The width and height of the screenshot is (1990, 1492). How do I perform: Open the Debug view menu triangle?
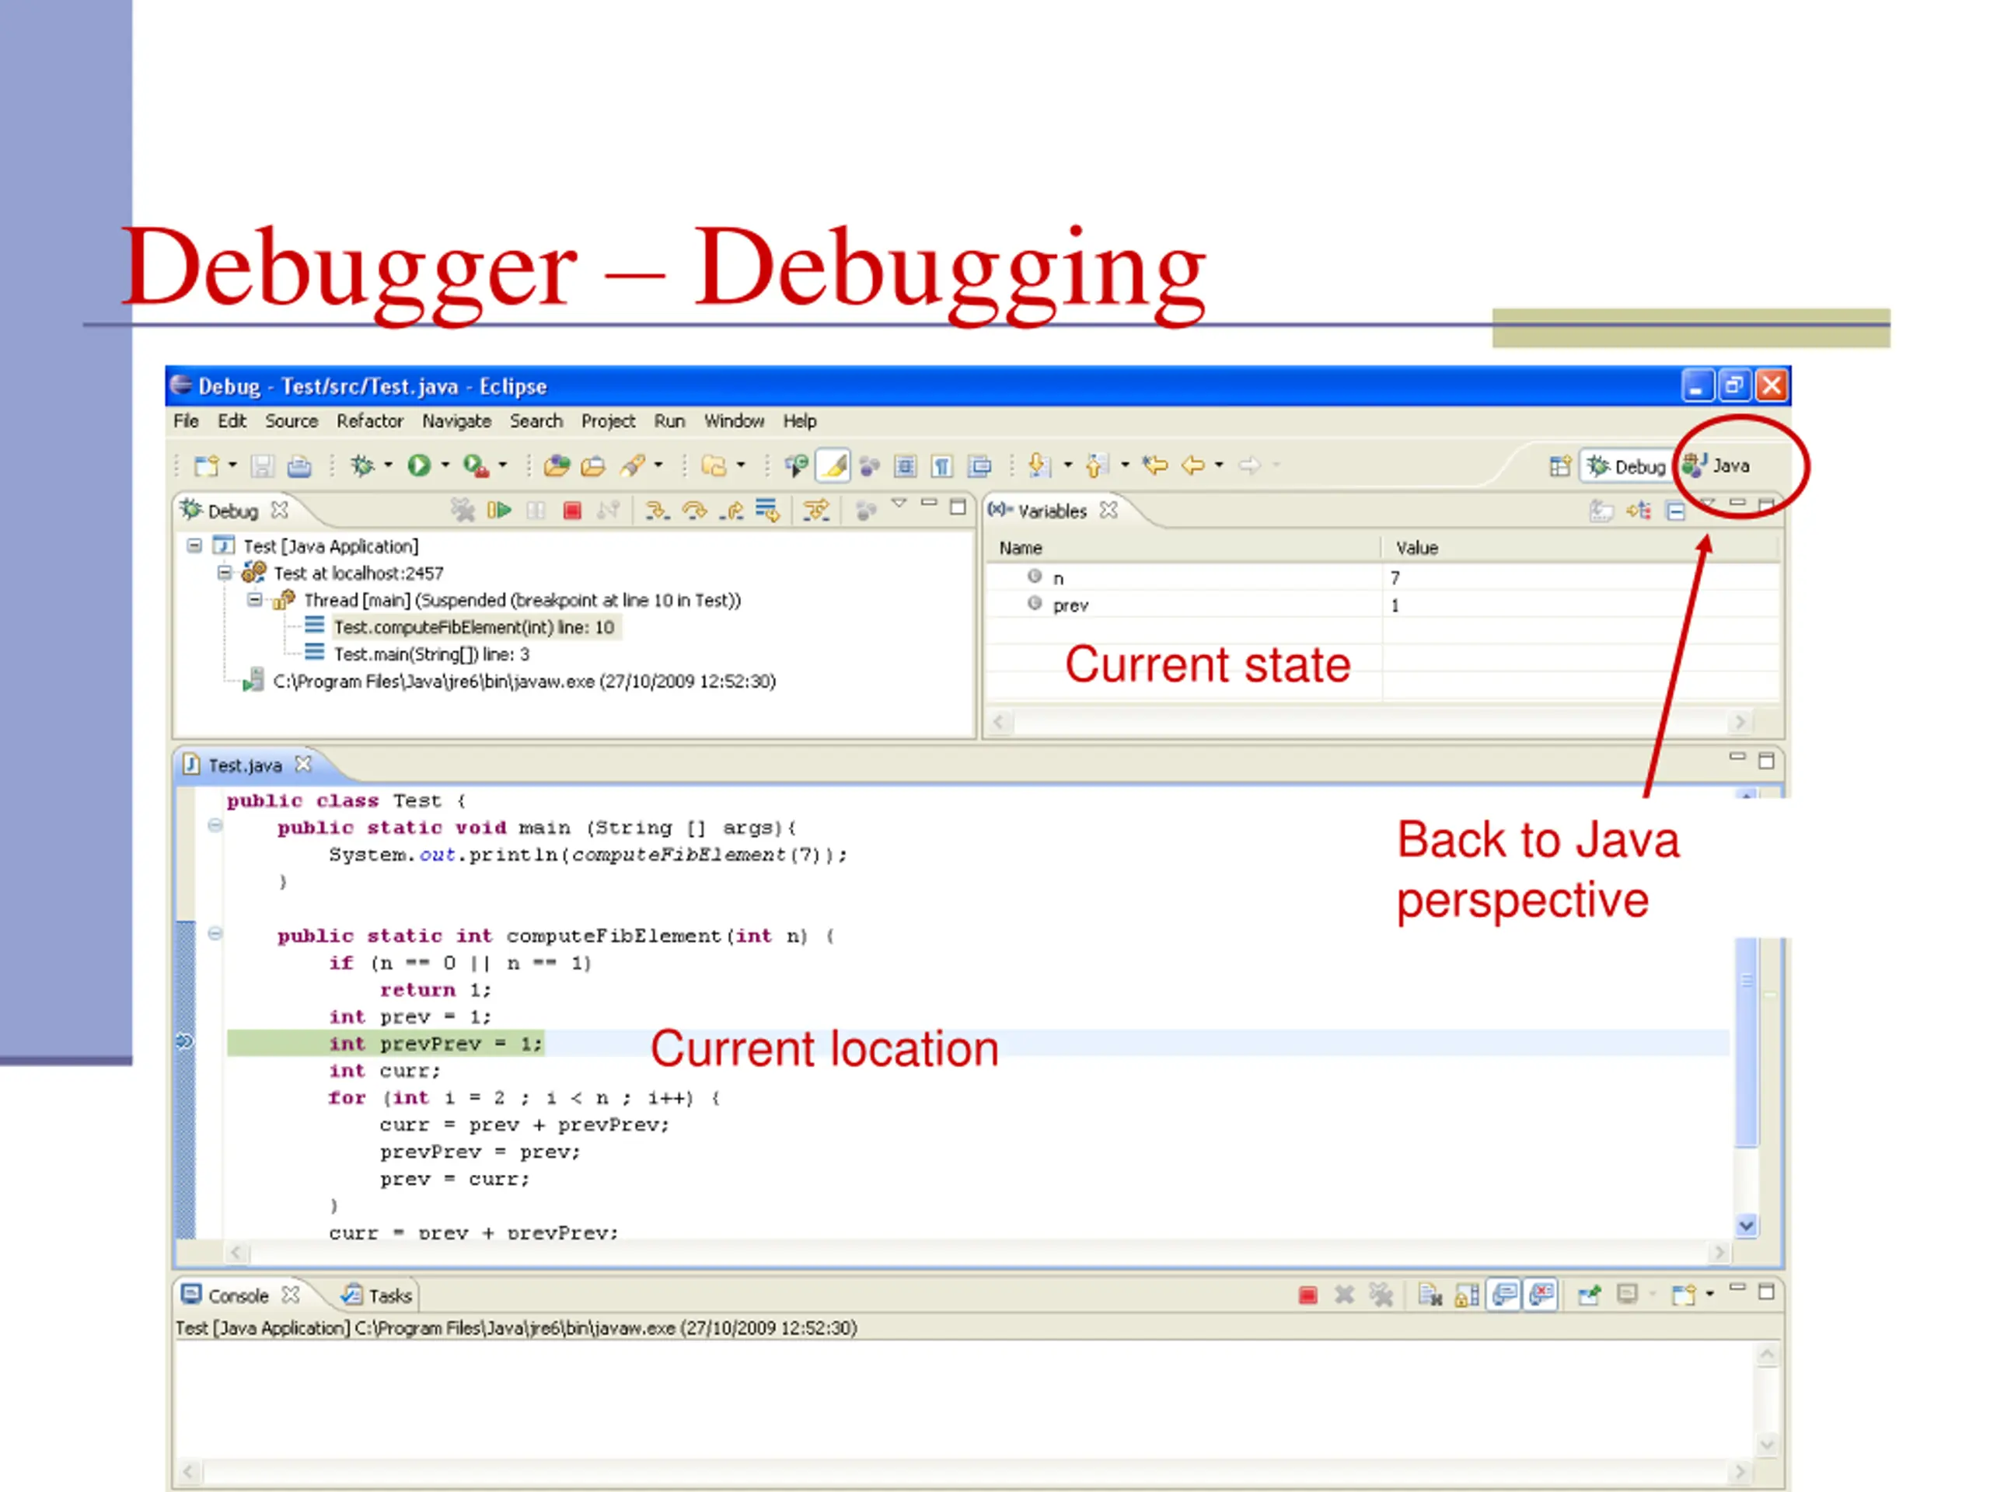coord(899,504)
